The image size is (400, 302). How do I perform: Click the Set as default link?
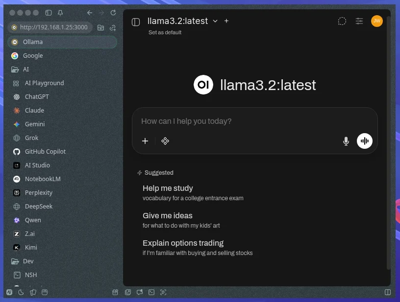[165, 32]
